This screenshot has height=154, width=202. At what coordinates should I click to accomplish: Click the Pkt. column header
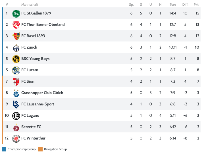[x=197, y=5]
